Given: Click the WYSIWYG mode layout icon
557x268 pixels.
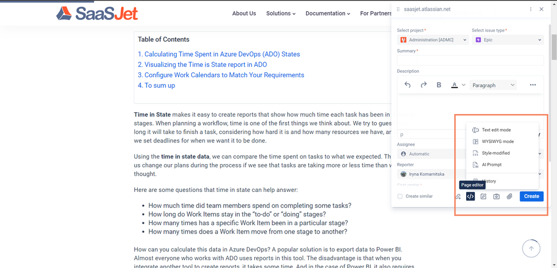Looking at the screenshot, I should click(475, 142).
